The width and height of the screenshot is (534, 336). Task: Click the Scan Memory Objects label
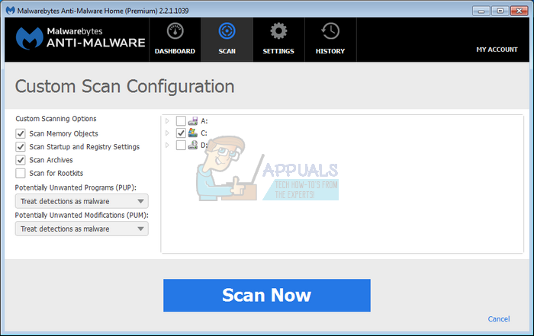point(63,133)
